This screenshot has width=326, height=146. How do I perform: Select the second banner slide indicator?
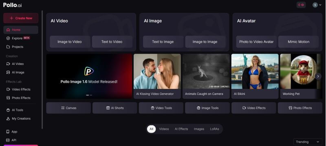pos(91,95)
